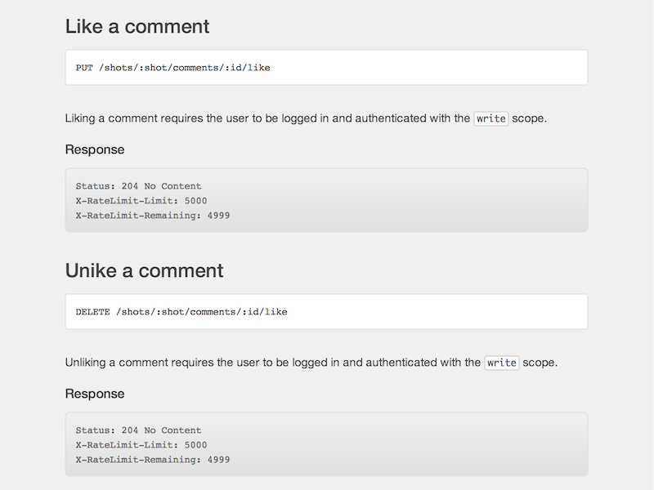The image size is (654, 490).
Task: Click the "Like a comment" heading
Action: (137, 26)
